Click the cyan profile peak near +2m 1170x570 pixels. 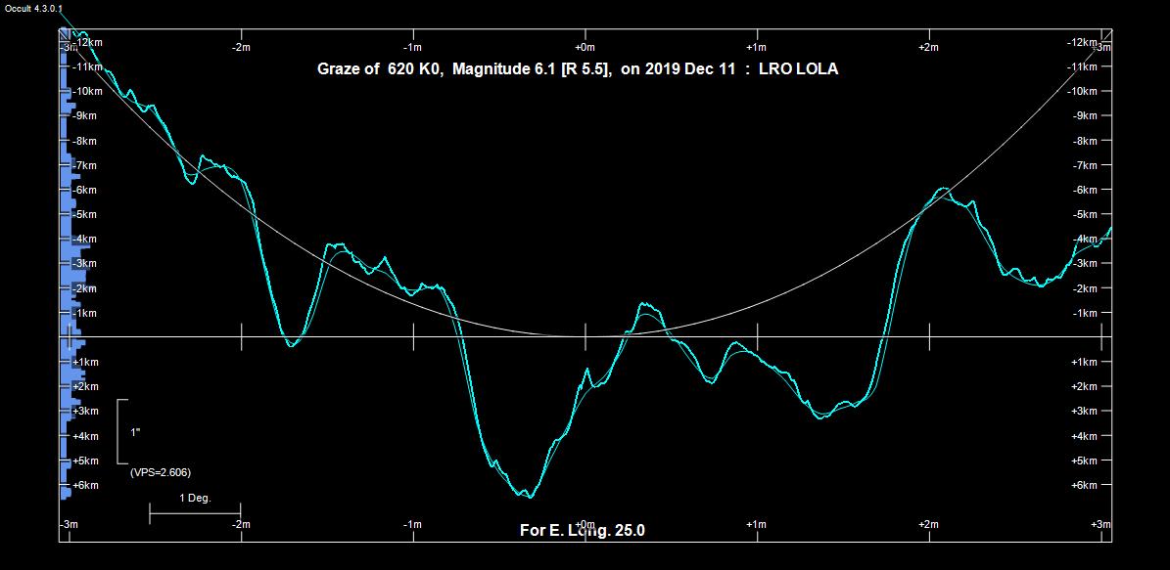(x=944, y=189)
